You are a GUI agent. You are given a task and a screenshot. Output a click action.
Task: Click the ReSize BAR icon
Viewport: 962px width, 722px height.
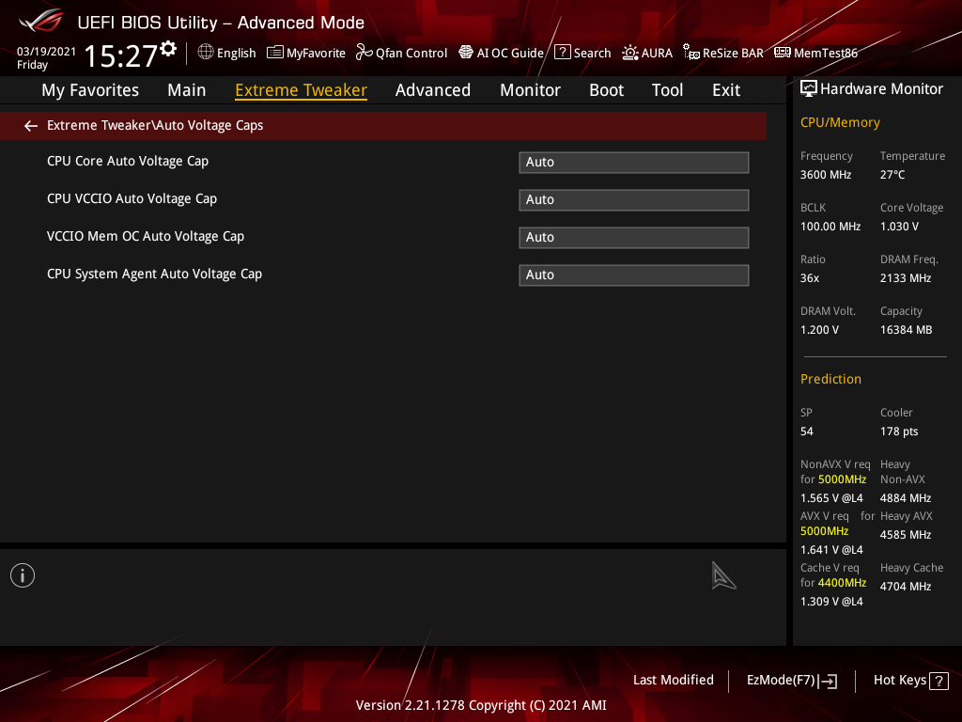[691, 53]
